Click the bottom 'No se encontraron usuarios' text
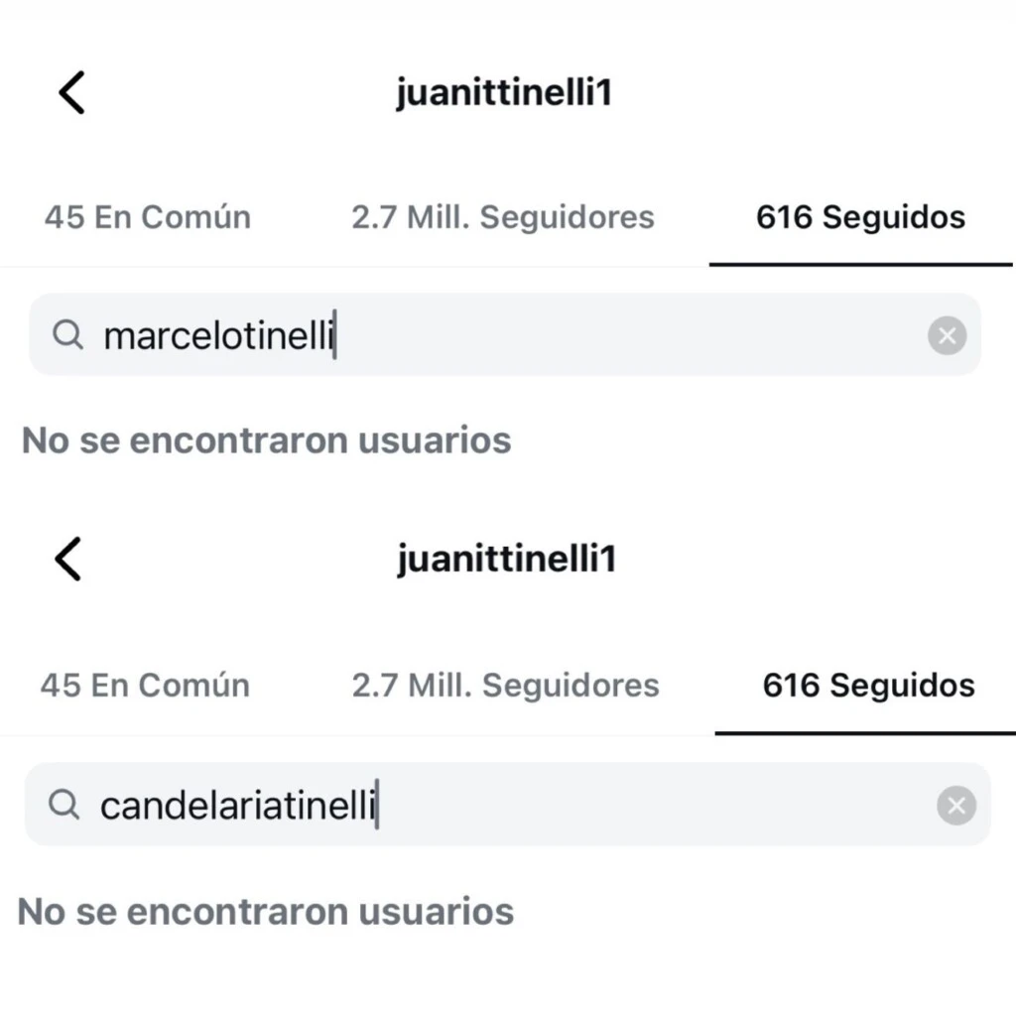Viewport: 1016px width, 1010px height. 267,911
